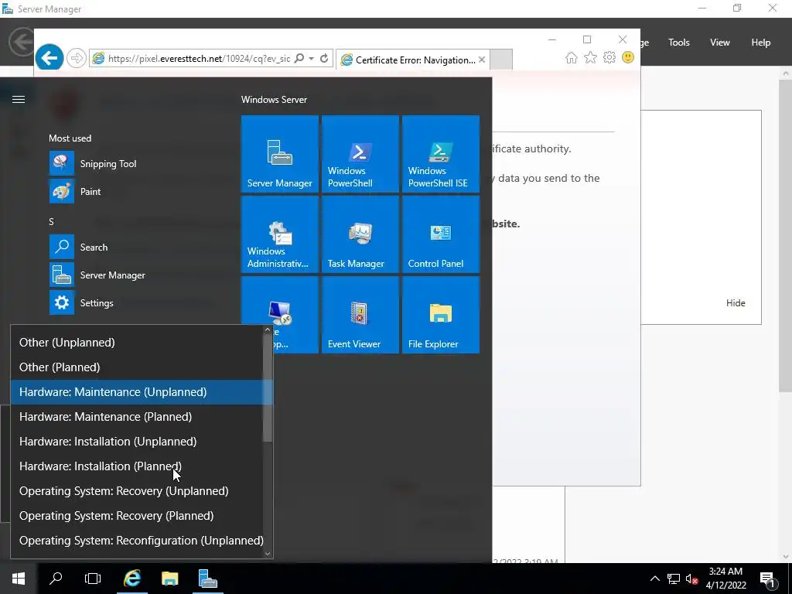The width and height of the screenshot is (792, 594).
Task: Open the Internet Explorer Home icon
Action: point(572,57)
